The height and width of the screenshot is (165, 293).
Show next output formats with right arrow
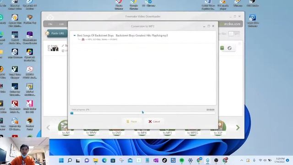click(x=238, y=127)
